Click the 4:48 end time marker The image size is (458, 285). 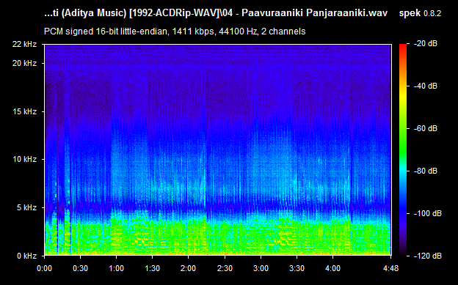(x=390, y=268)
